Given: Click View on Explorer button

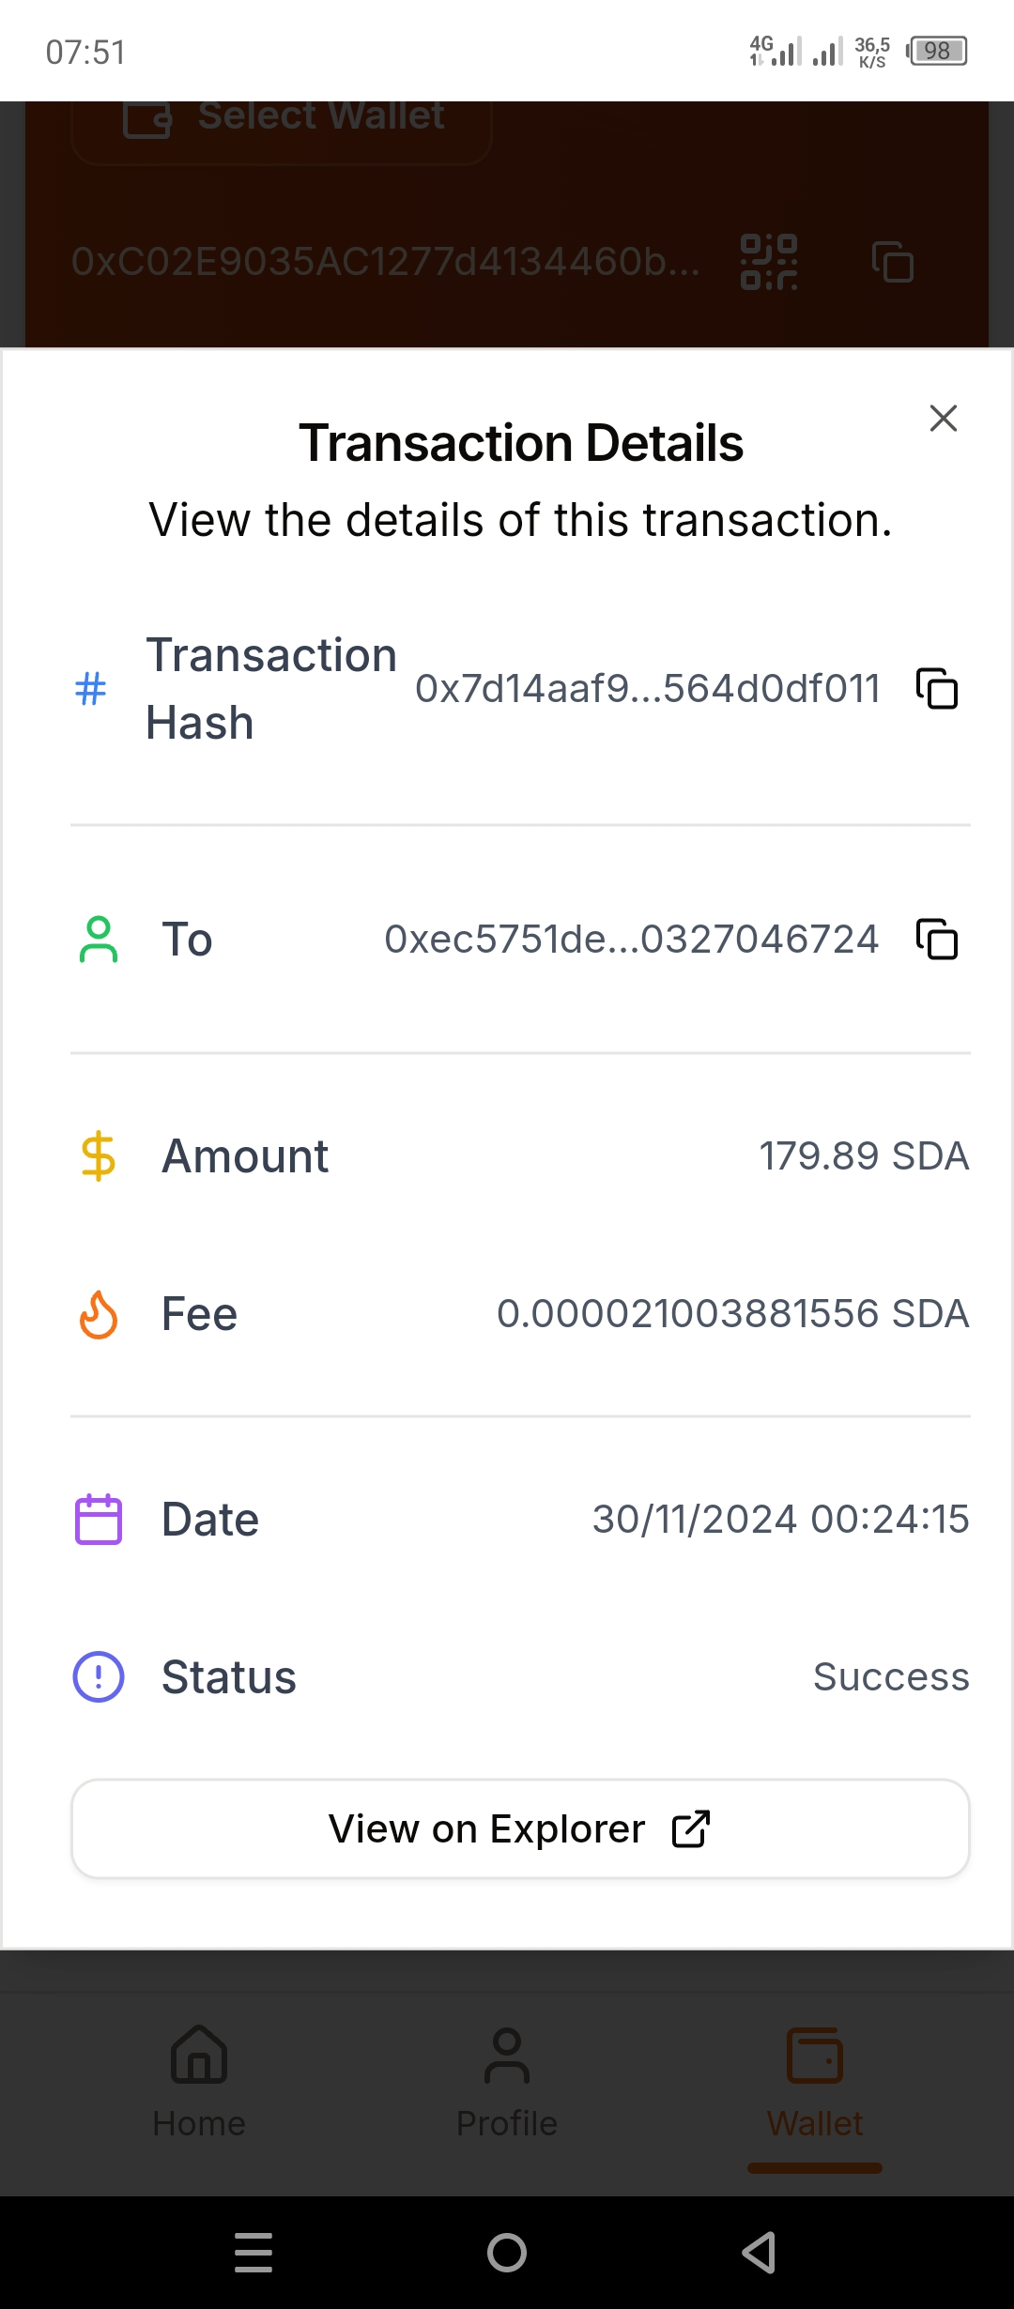Looking at the screenshot, I should 520,1828.
